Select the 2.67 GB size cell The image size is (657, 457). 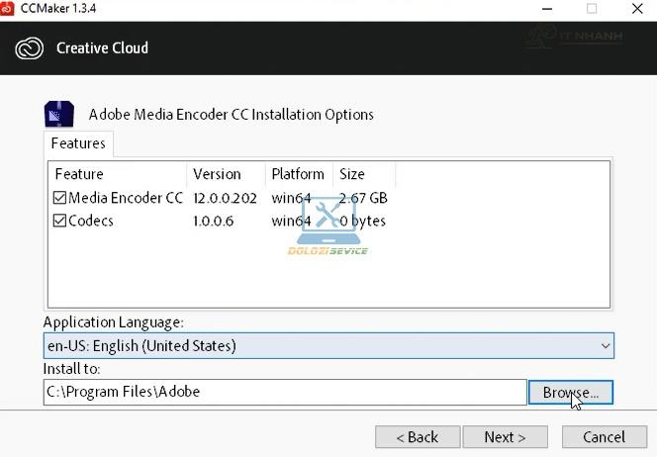(x=363, y=198)
